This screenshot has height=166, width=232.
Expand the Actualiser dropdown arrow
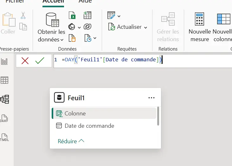[145, 28]
